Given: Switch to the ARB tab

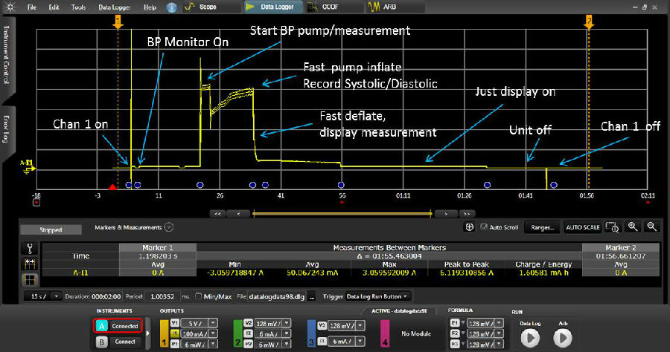Looking at the screenshot, I should click(x=395, y=7).
